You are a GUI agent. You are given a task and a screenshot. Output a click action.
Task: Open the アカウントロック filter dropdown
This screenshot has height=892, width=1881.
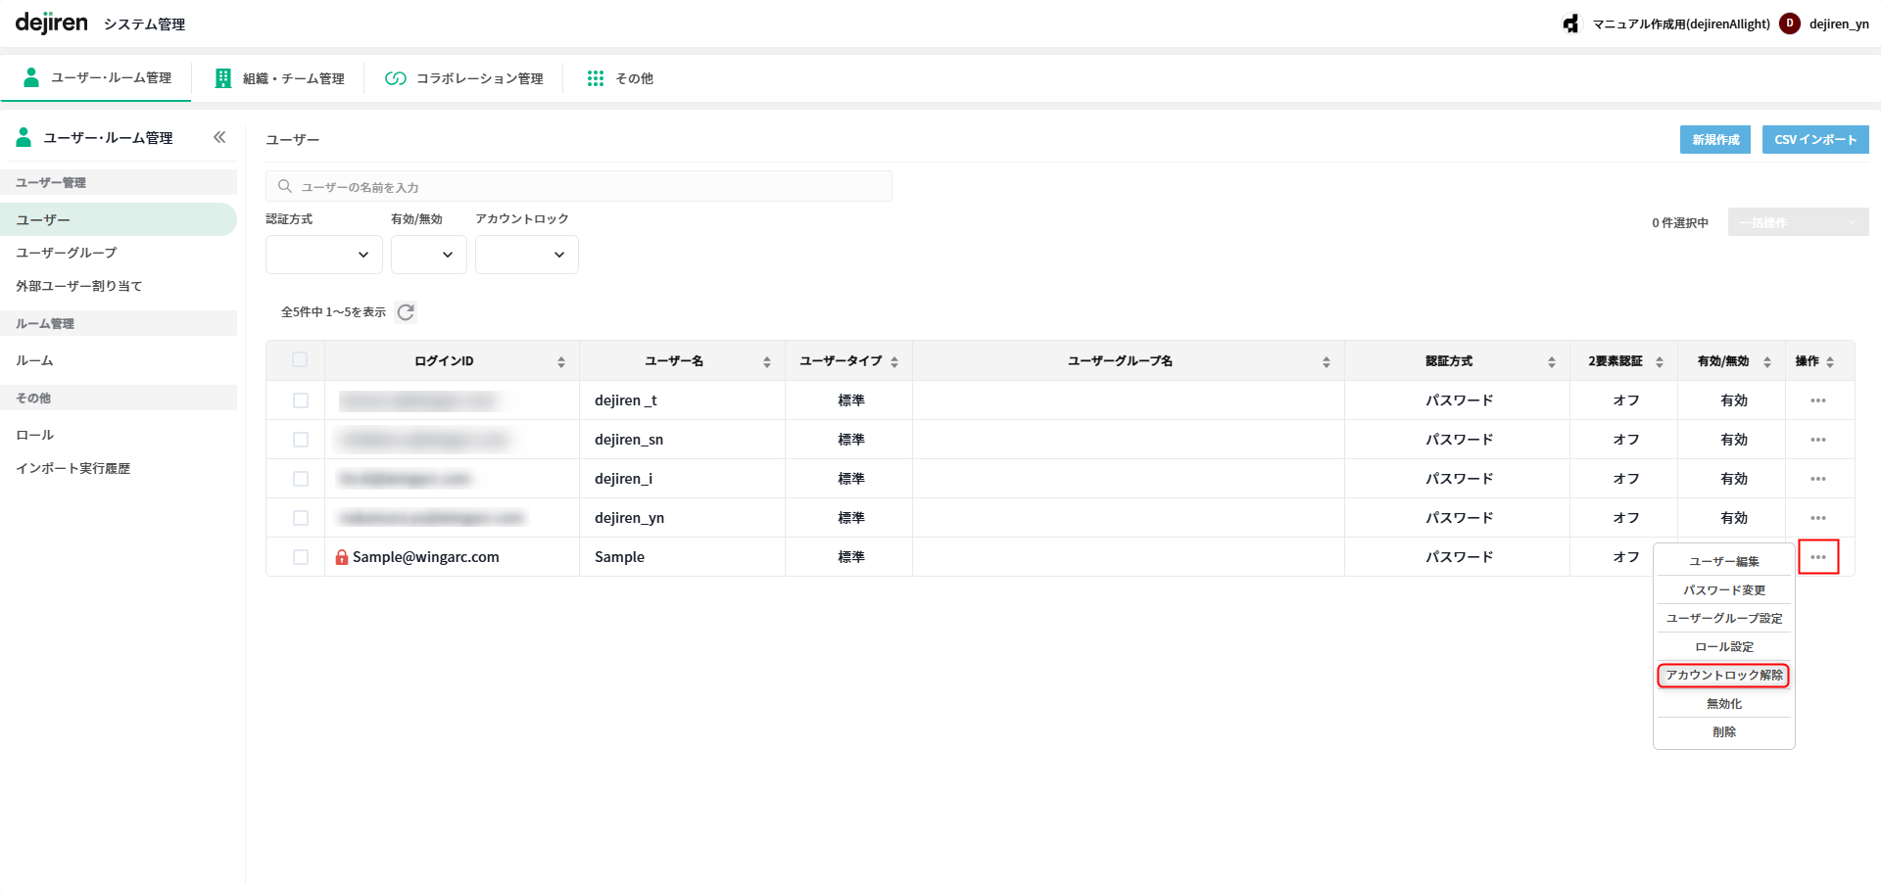[x=526, y=255]
